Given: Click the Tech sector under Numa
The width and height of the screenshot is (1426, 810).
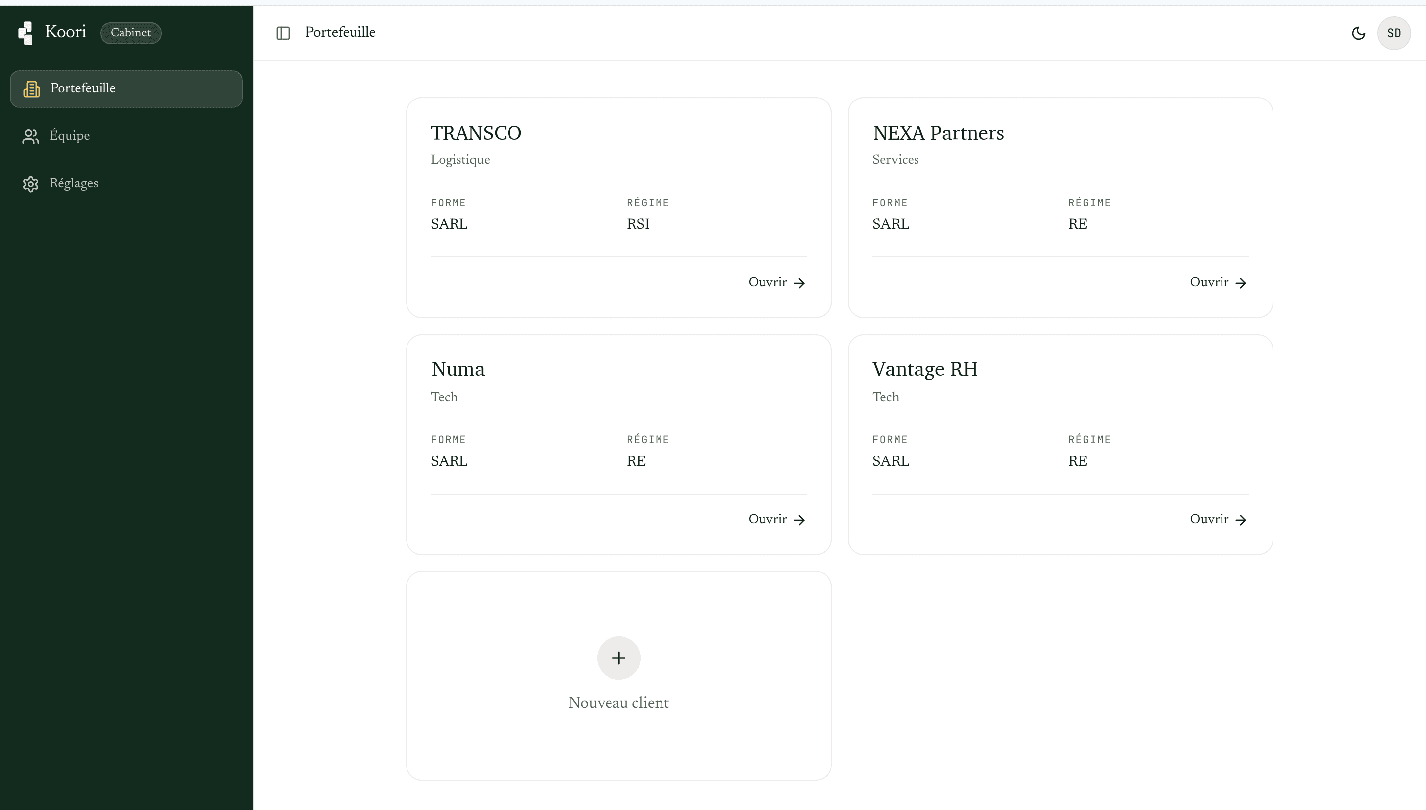Looking at the screenshot, I should pyautogui.click(x=444, y=397).
